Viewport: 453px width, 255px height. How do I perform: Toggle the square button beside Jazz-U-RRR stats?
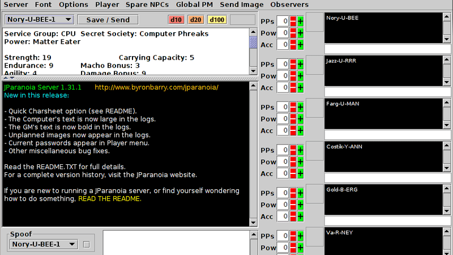coord(315,65)
